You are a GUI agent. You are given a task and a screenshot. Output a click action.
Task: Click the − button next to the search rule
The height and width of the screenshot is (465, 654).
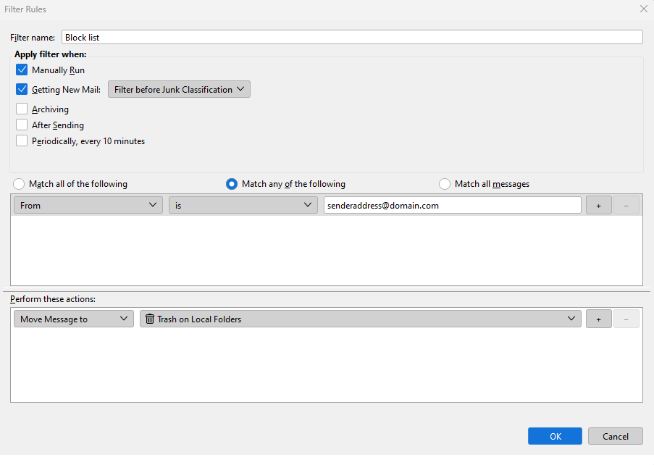click(626, 205)
